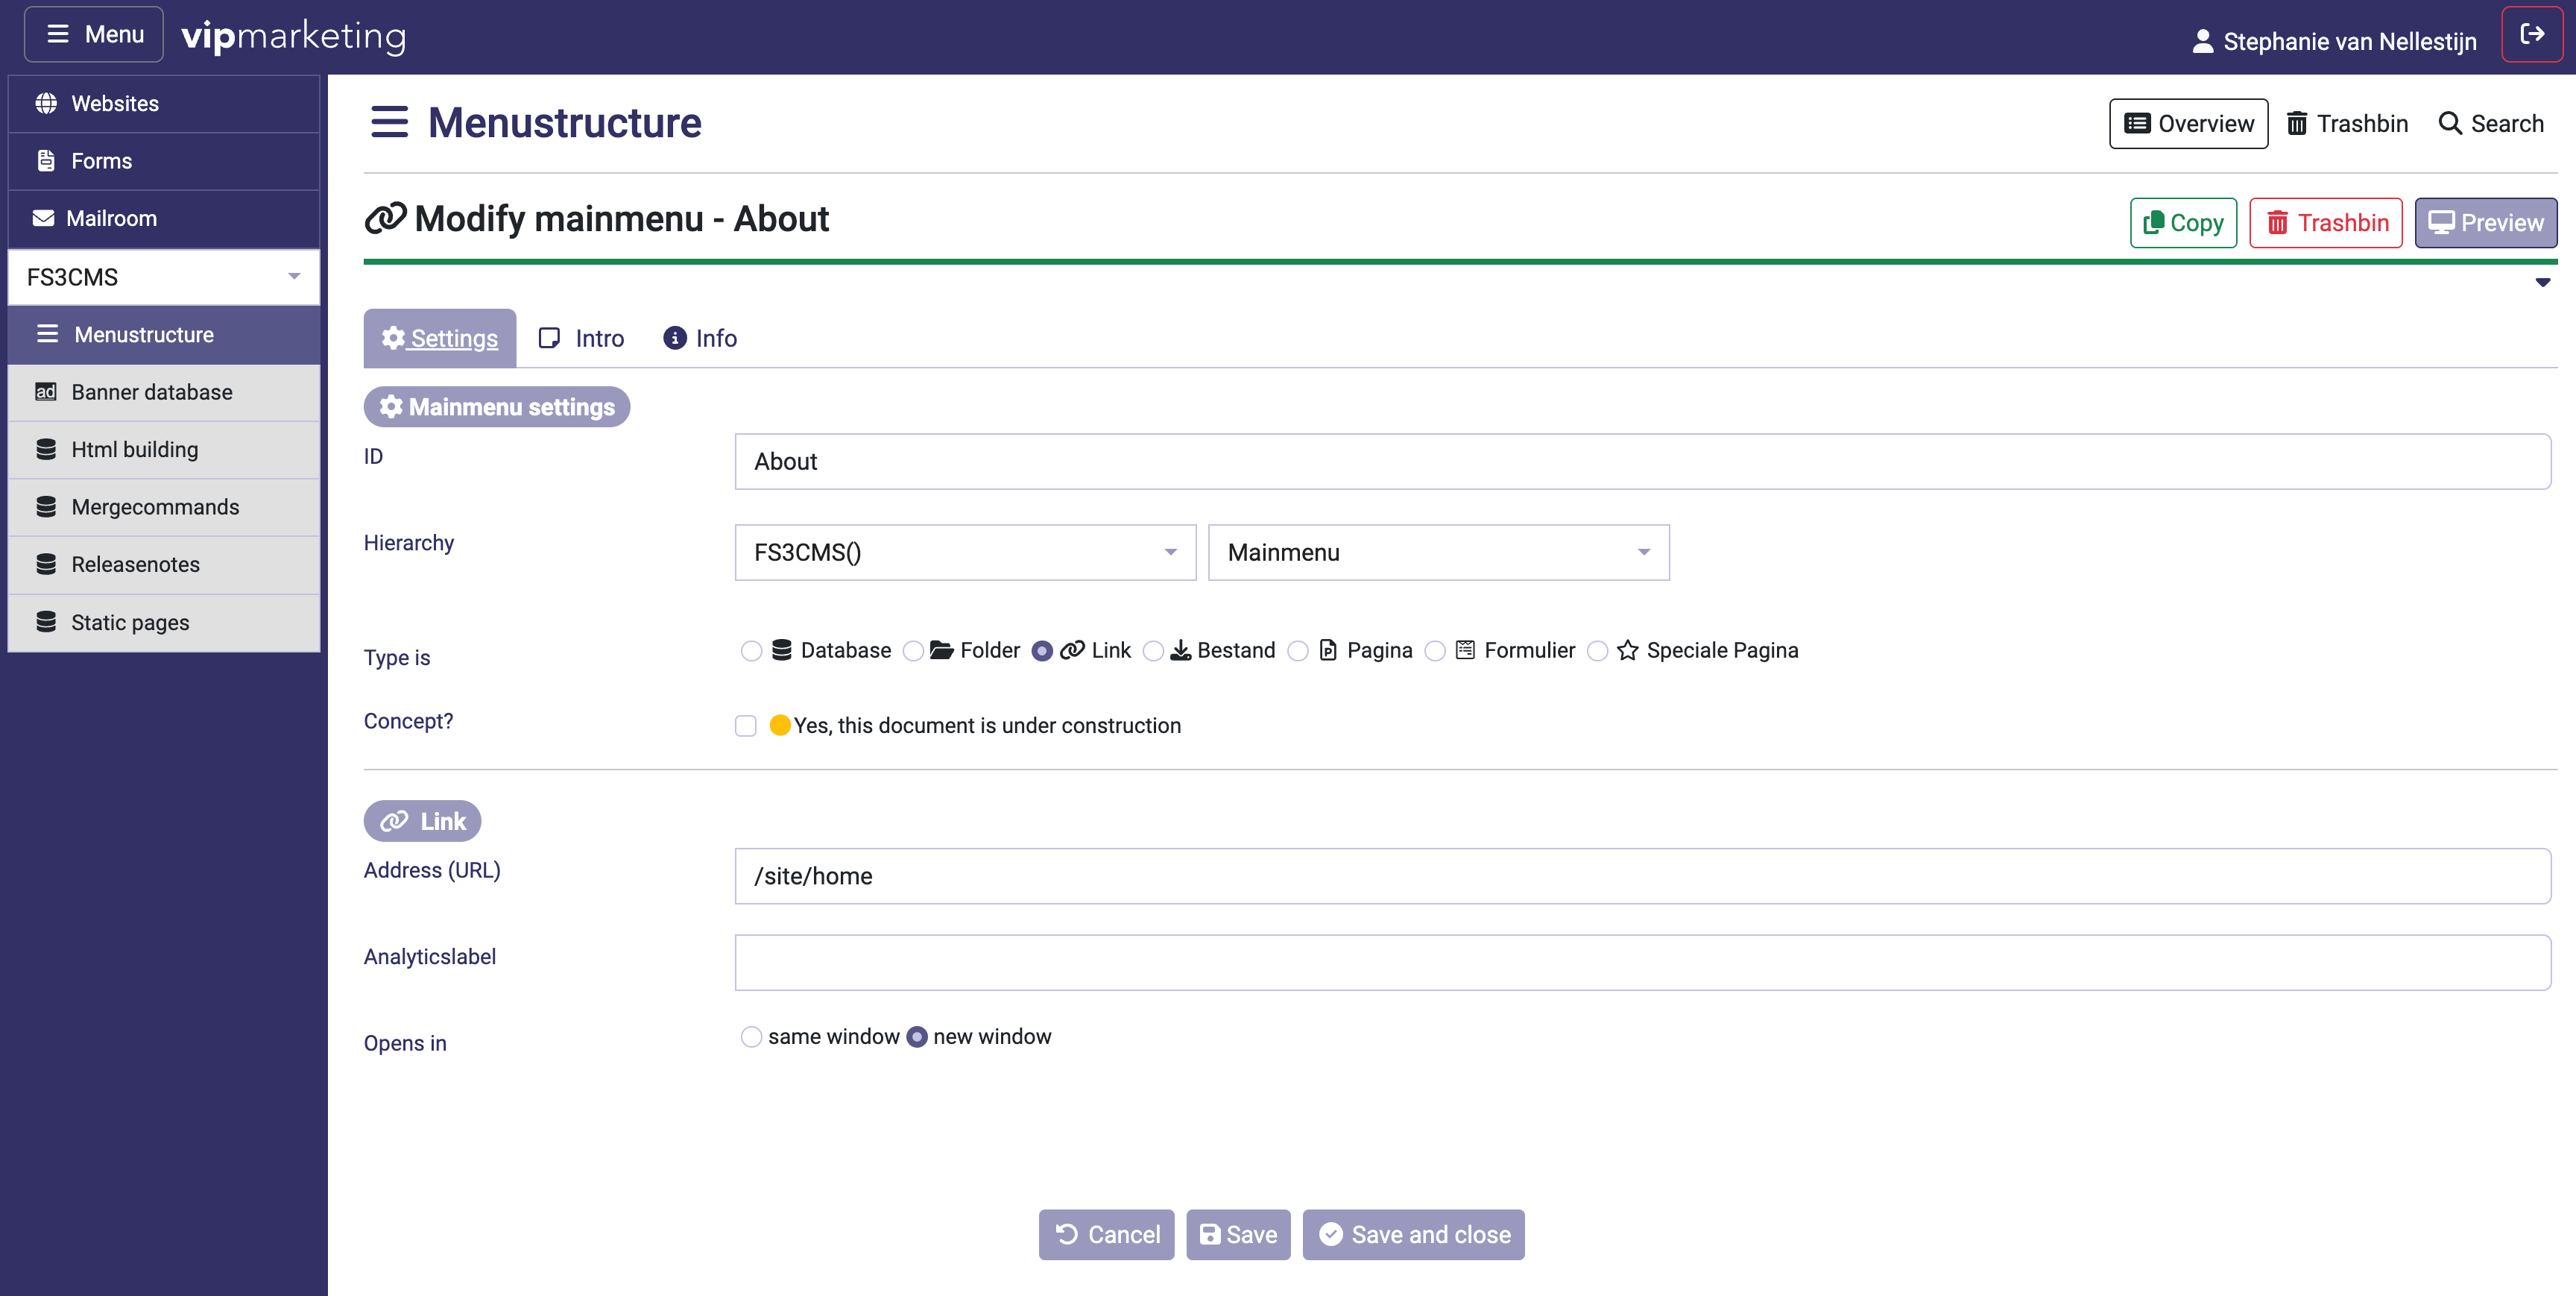
Task: Click the green Copy button
Action: coord(2183,222)
